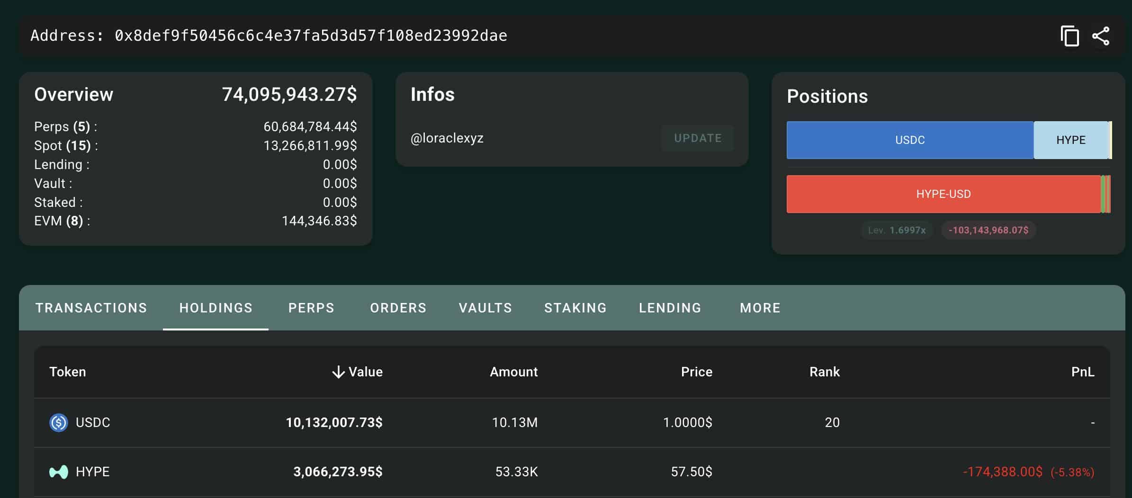Go to the Vaults tab
Screen dimensions: 1132x498
coord(485,308)
